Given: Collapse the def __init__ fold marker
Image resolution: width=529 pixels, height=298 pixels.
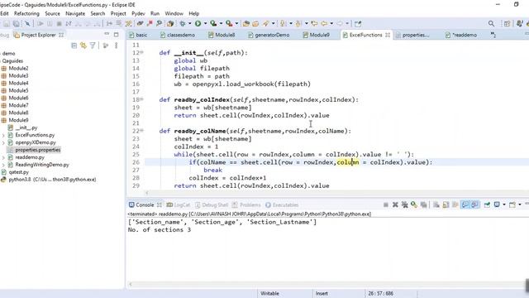Looking at the screenshot, I should [x=141, y=53].
